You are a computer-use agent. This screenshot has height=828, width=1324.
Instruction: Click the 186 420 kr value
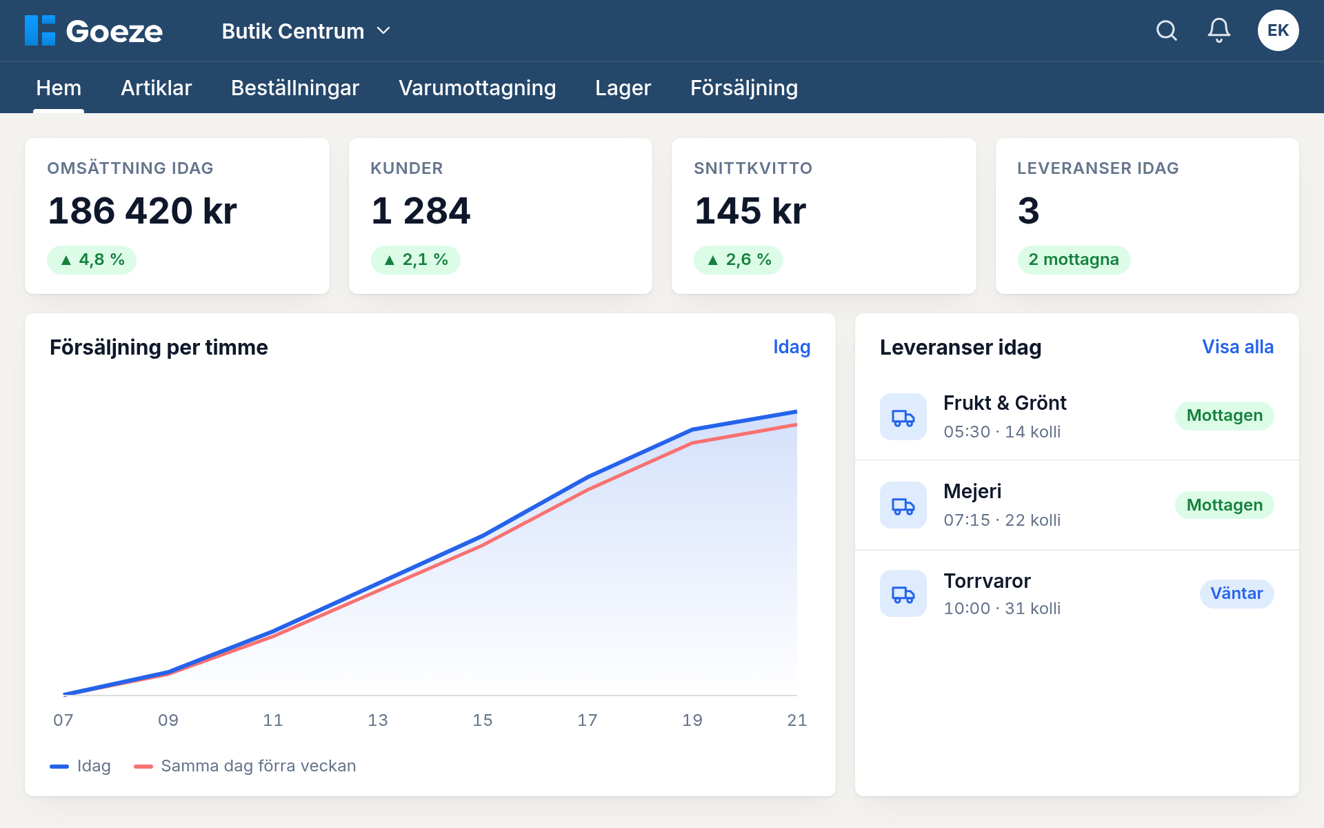pyautogui.click(x=142, y=210)
